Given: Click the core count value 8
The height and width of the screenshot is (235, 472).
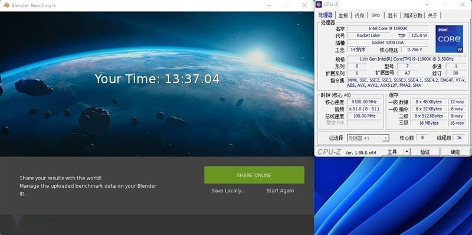Looking at the screenshot, I should click(x=422, y=138).
